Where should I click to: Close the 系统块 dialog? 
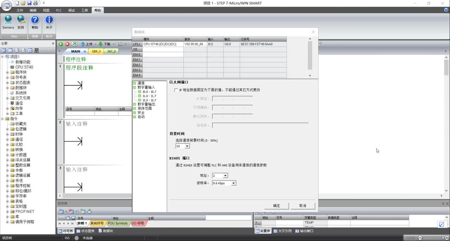(313, 32)
